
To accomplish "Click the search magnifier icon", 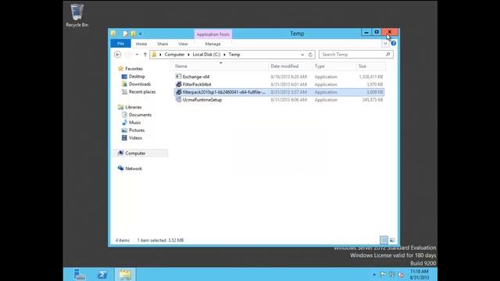I will (388, 55).
